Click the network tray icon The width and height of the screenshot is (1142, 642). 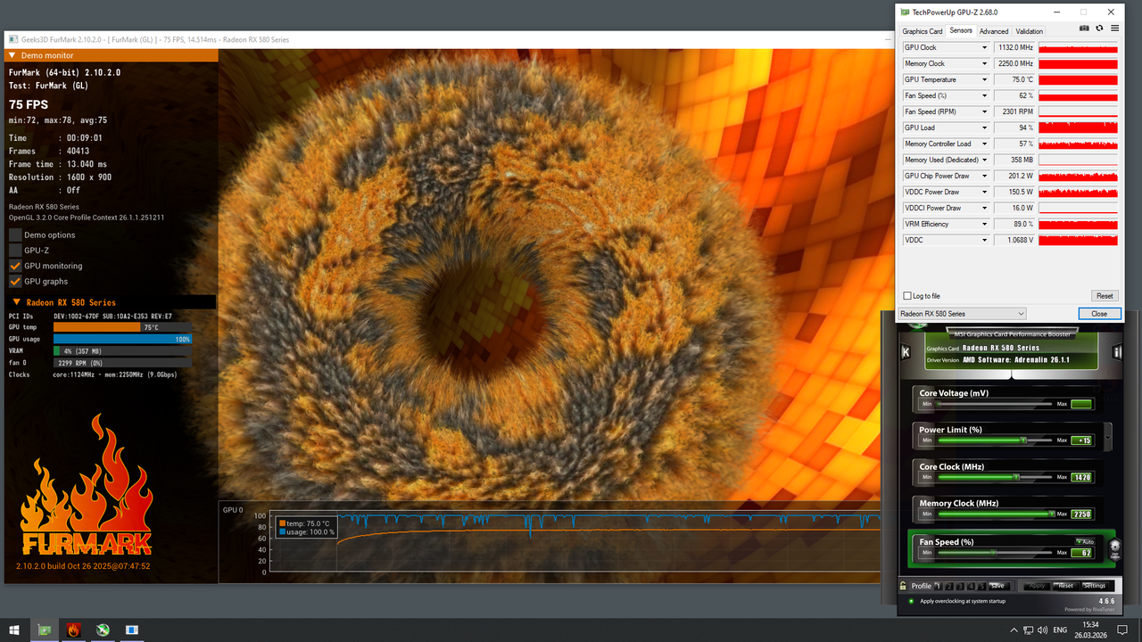click(x=1028, y=630)
